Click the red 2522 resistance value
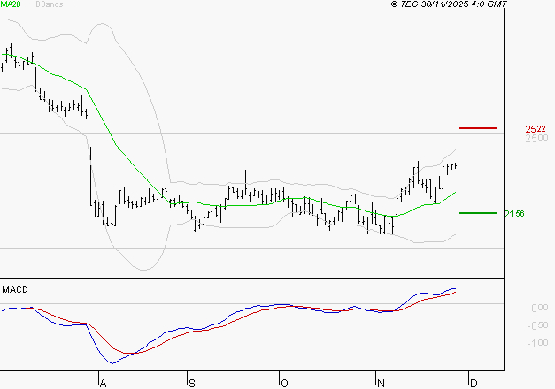 click(x=536, y=129)
